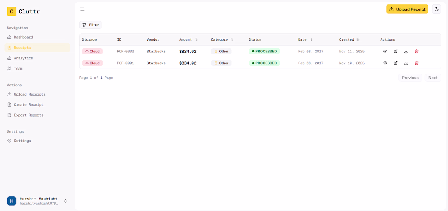Choose Upload Receipts in the sidebar
Image resolution: width=448 pixels, height=211 pixels.
click(37, 94)
